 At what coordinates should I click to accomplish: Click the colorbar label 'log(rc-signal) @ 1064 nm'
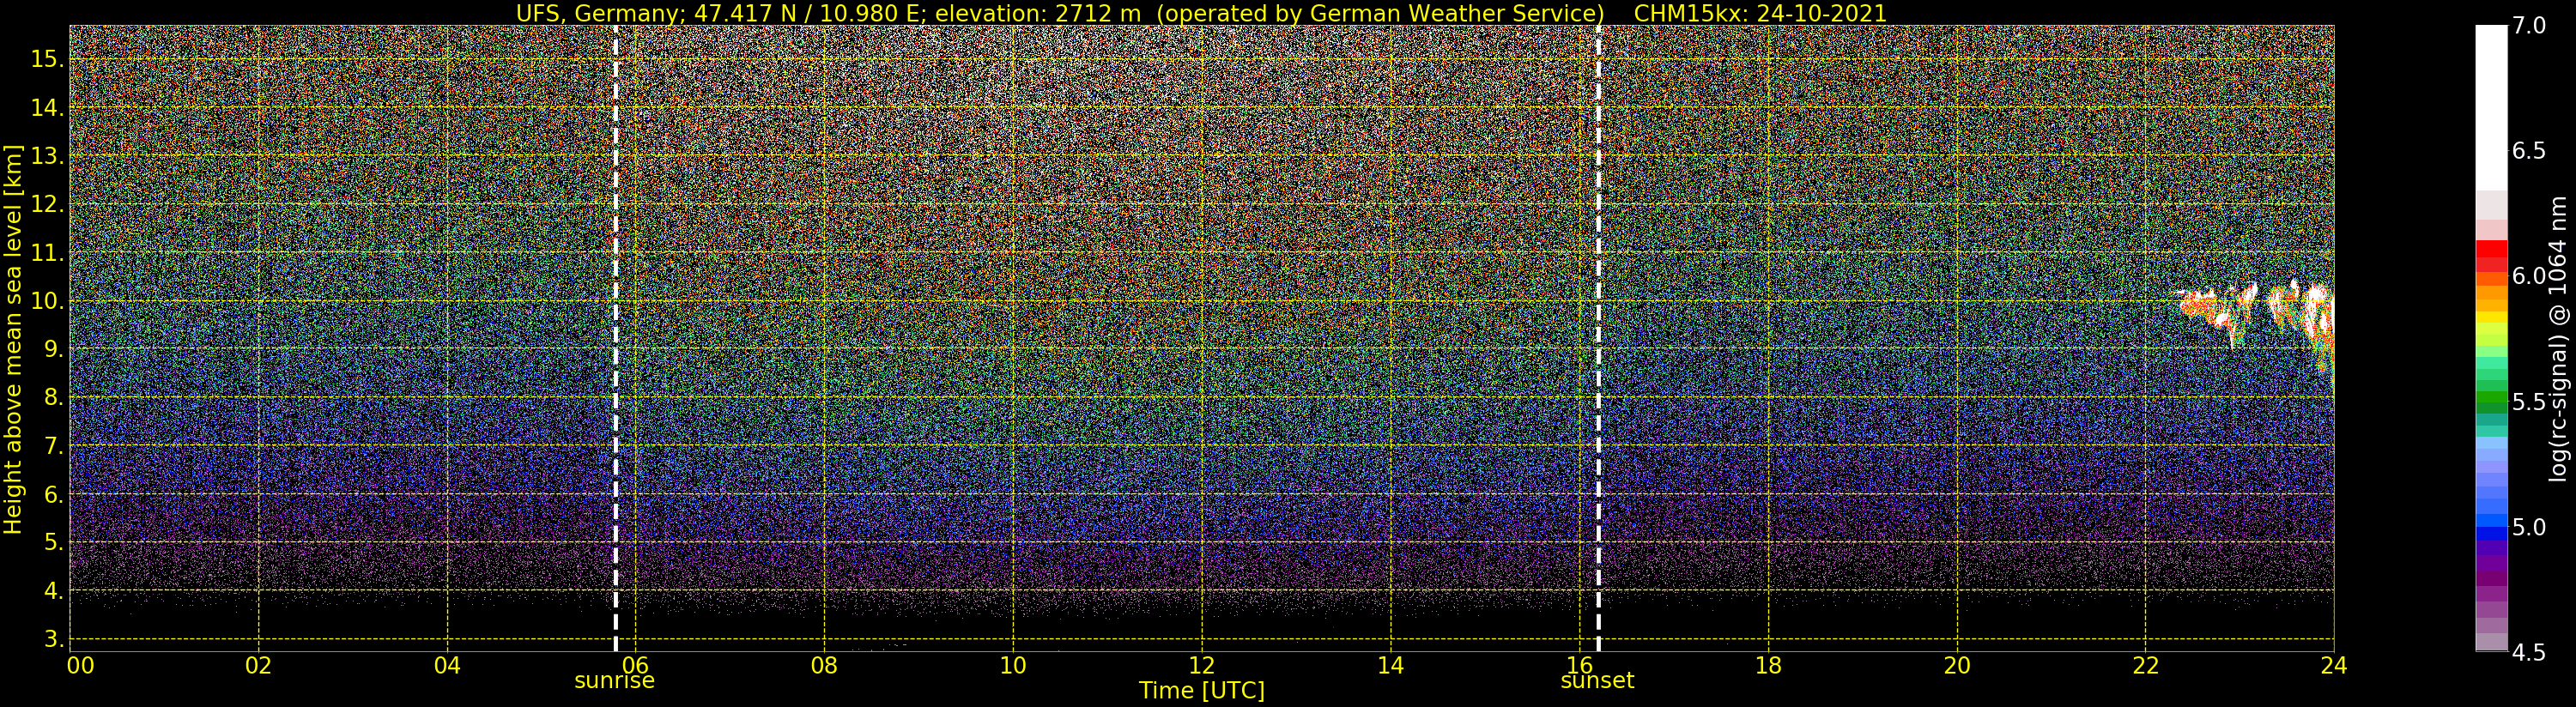2556,340
